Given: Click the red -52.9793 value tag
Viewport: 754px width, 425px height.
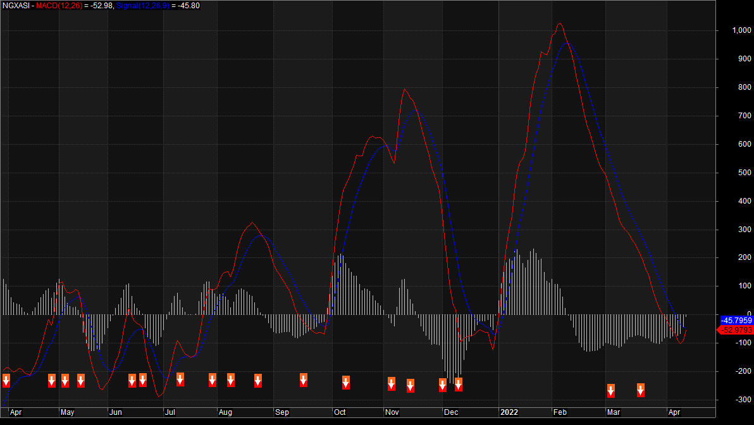Looking at the screenshot, I should pyautogui.click(x=735, y=330).
